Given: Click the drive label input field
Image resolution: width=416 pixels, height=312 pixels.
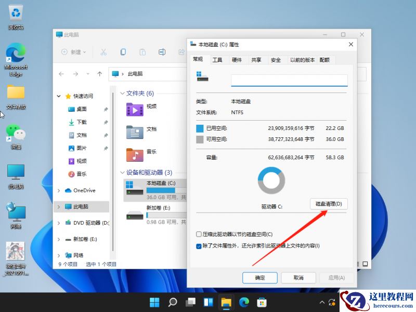Looking at the screenshot, I should coord(289,79).
